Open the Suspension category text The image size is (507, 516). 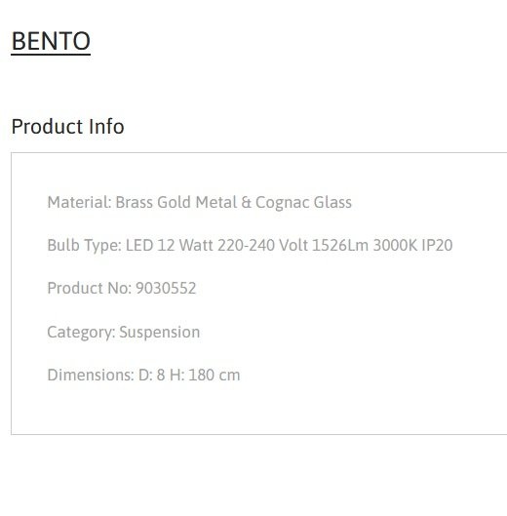pyautogui.click(x=160, y=332)
